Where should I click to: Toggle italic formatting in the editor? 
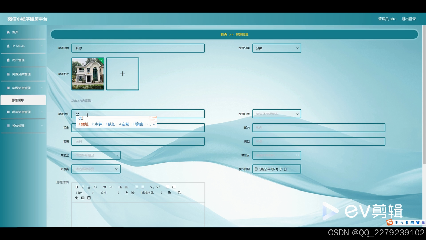coord(83,187)
